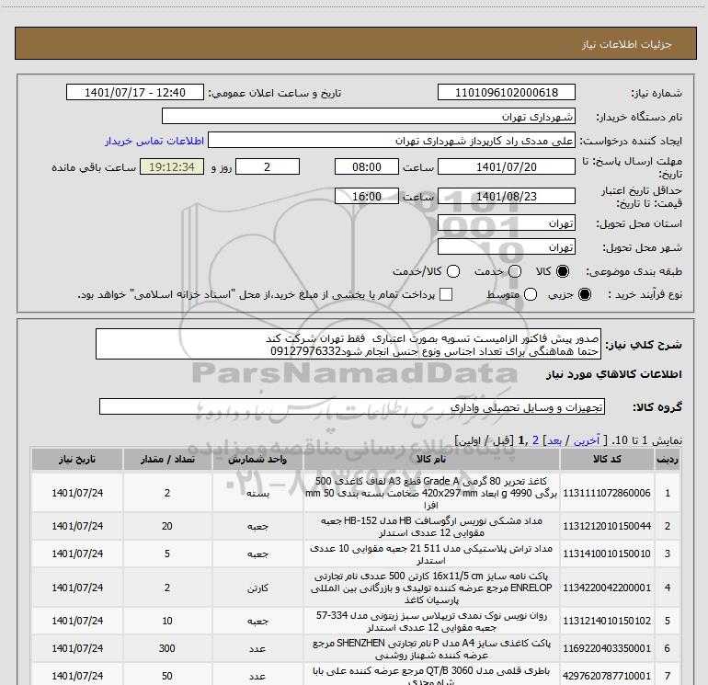The image size is (708, 685).
Task: Click item code 1131212010150044
Action: click(607, 526)
